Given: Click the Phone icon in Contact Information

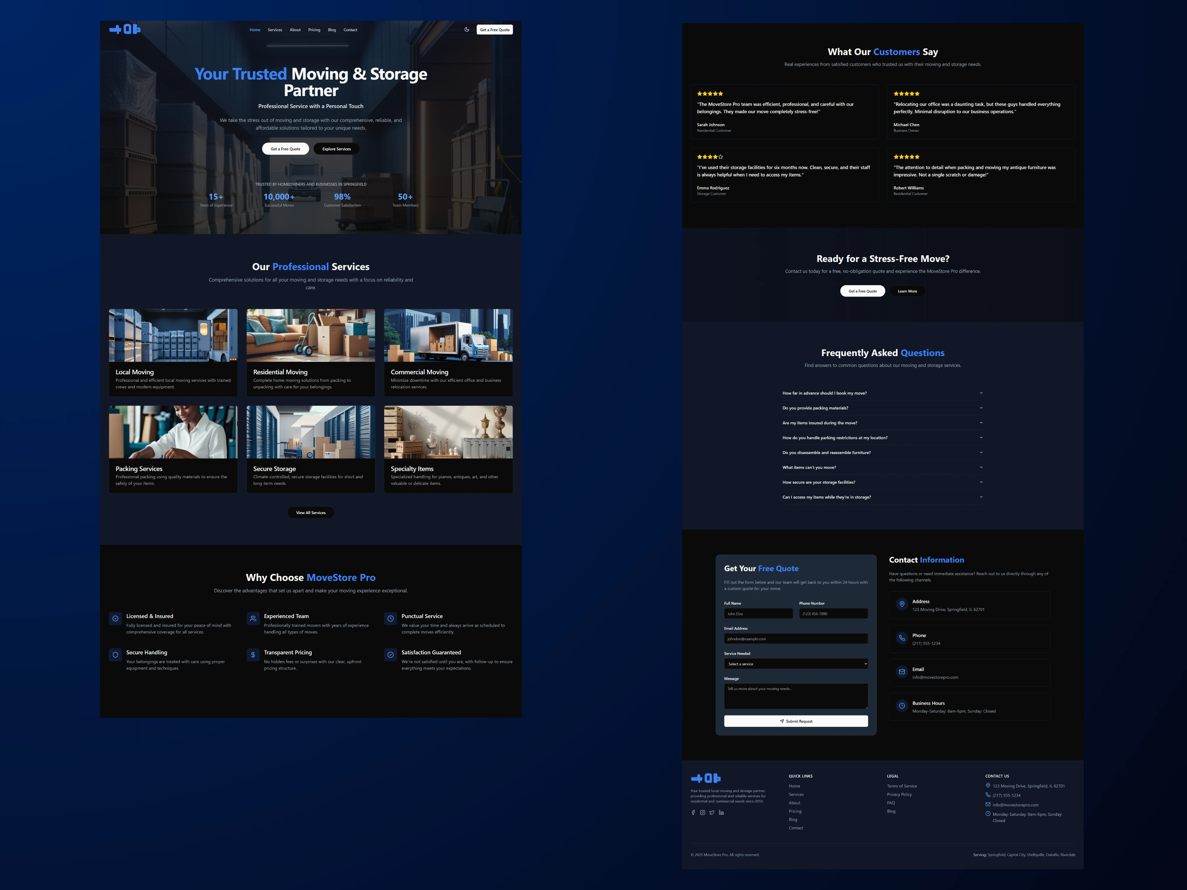Looking at the screenshot, I should [902, 638].
